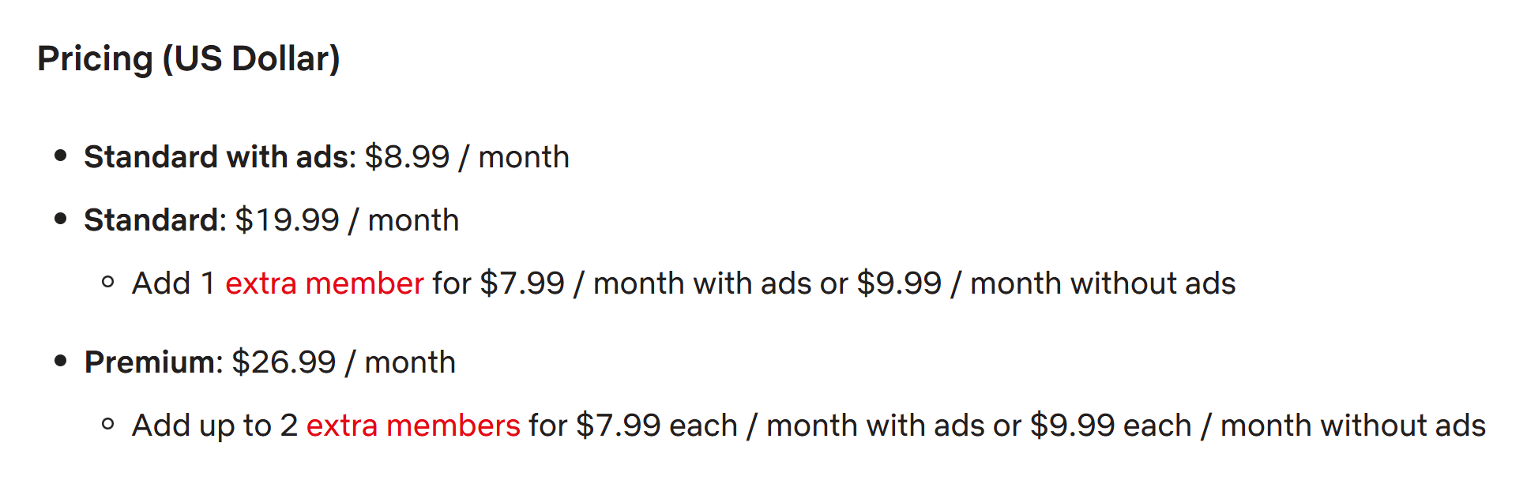Click the hollow bullet before "Add up to 2"

[x=108, y=424]
